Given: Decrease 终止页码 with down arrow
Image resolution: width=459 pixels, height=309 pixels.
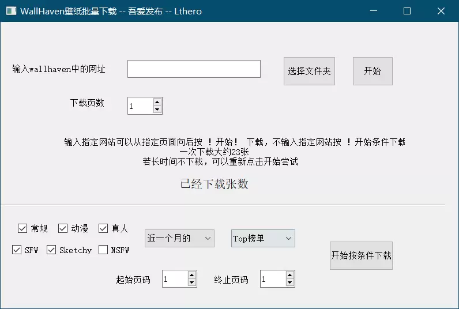Looking at the screenshot, I should click(x=290, y=282).
